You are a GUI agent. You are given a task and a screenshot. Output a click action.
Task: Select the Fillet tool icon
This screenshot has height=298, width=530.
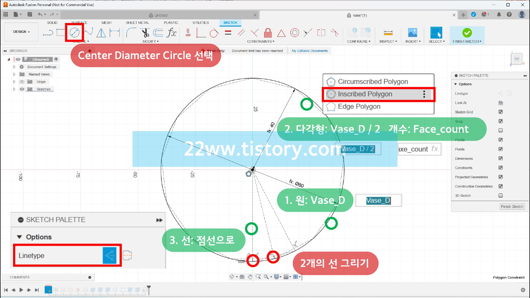[x=131, y=33]
